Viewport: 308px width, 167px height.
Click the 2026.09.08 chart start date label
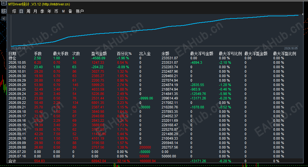[18, 48]
